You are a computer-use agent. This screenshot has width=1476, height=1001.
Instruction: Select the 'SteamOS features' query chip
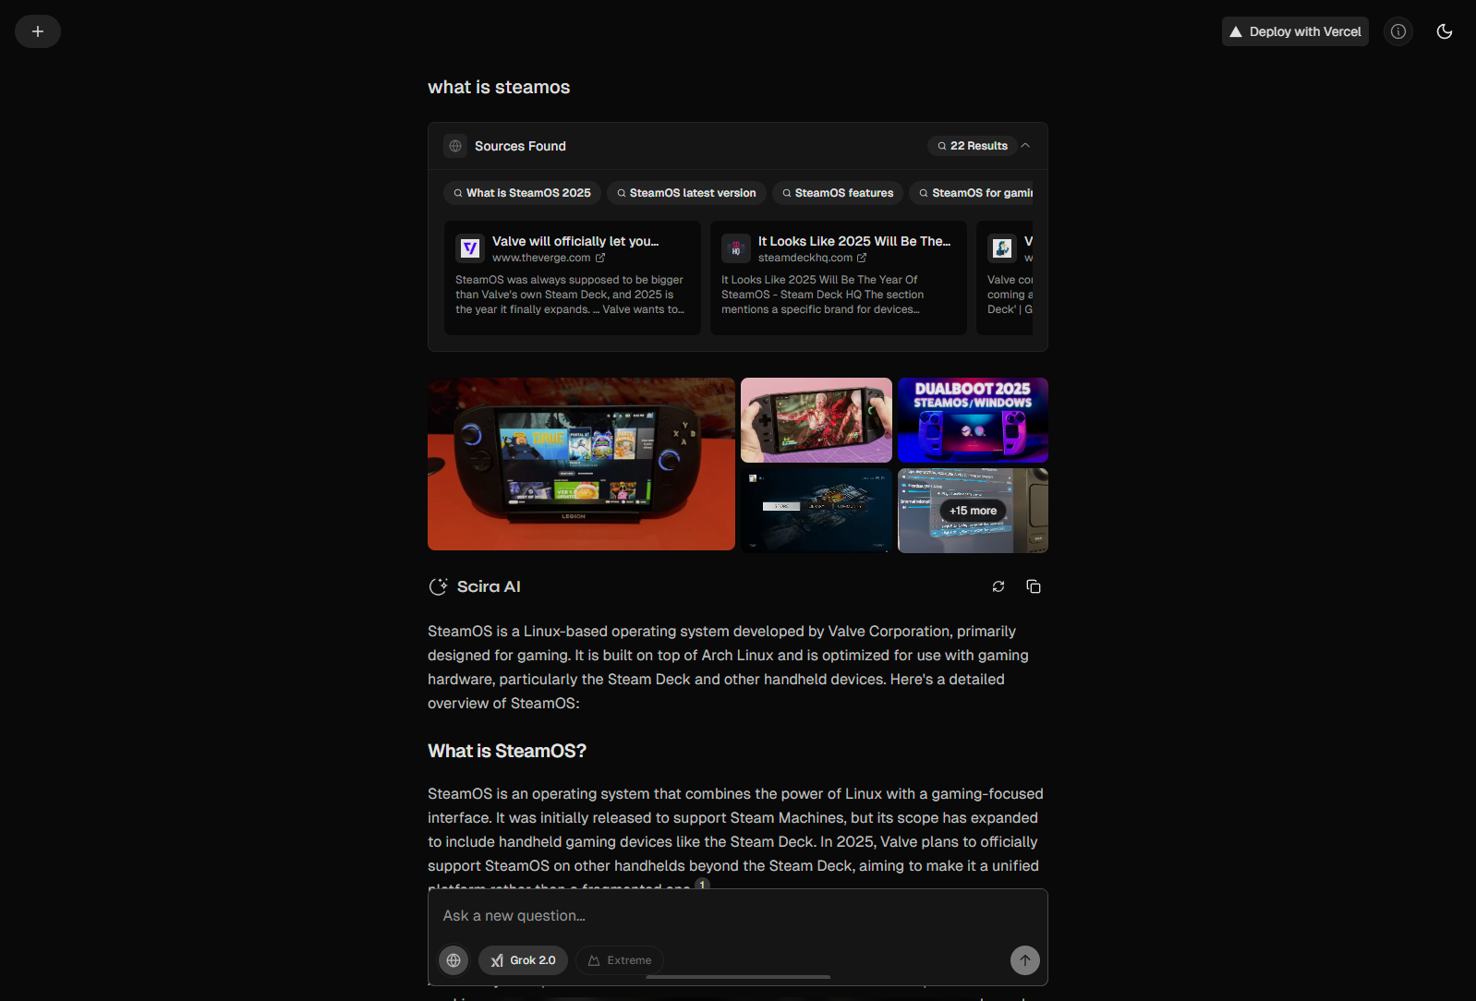click(x=838, y=193)
